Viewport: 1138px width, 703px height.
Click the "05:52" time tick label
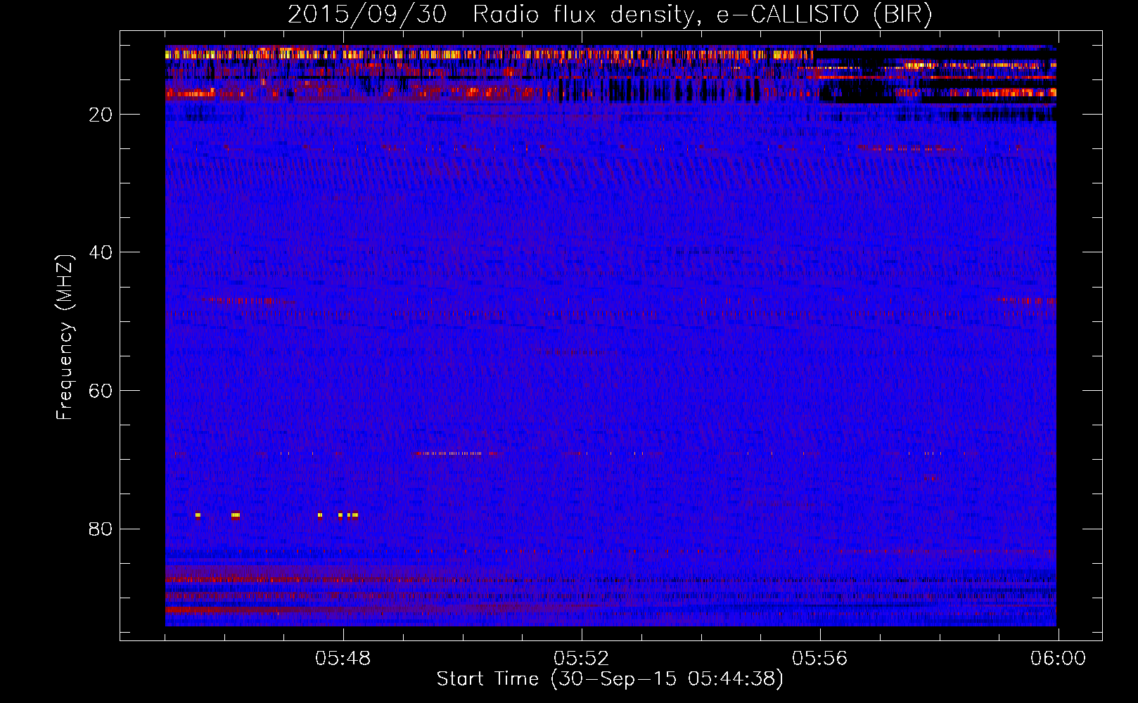click(x=582, y=659)
